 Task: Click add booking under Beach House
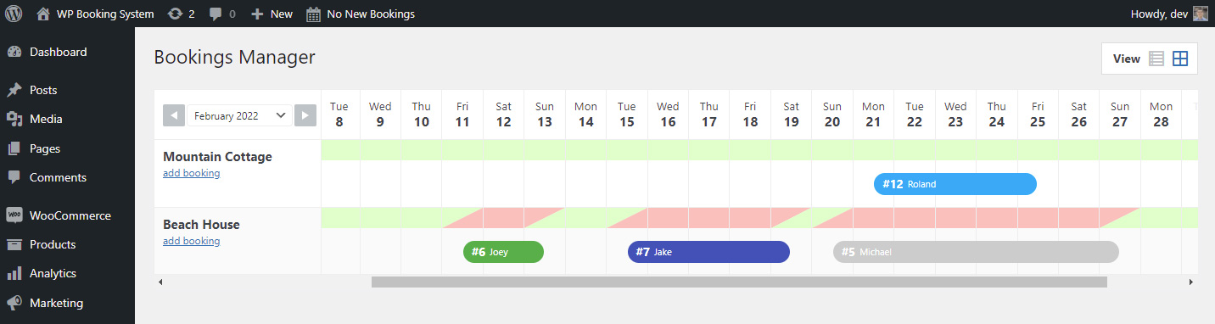(191, 241)
